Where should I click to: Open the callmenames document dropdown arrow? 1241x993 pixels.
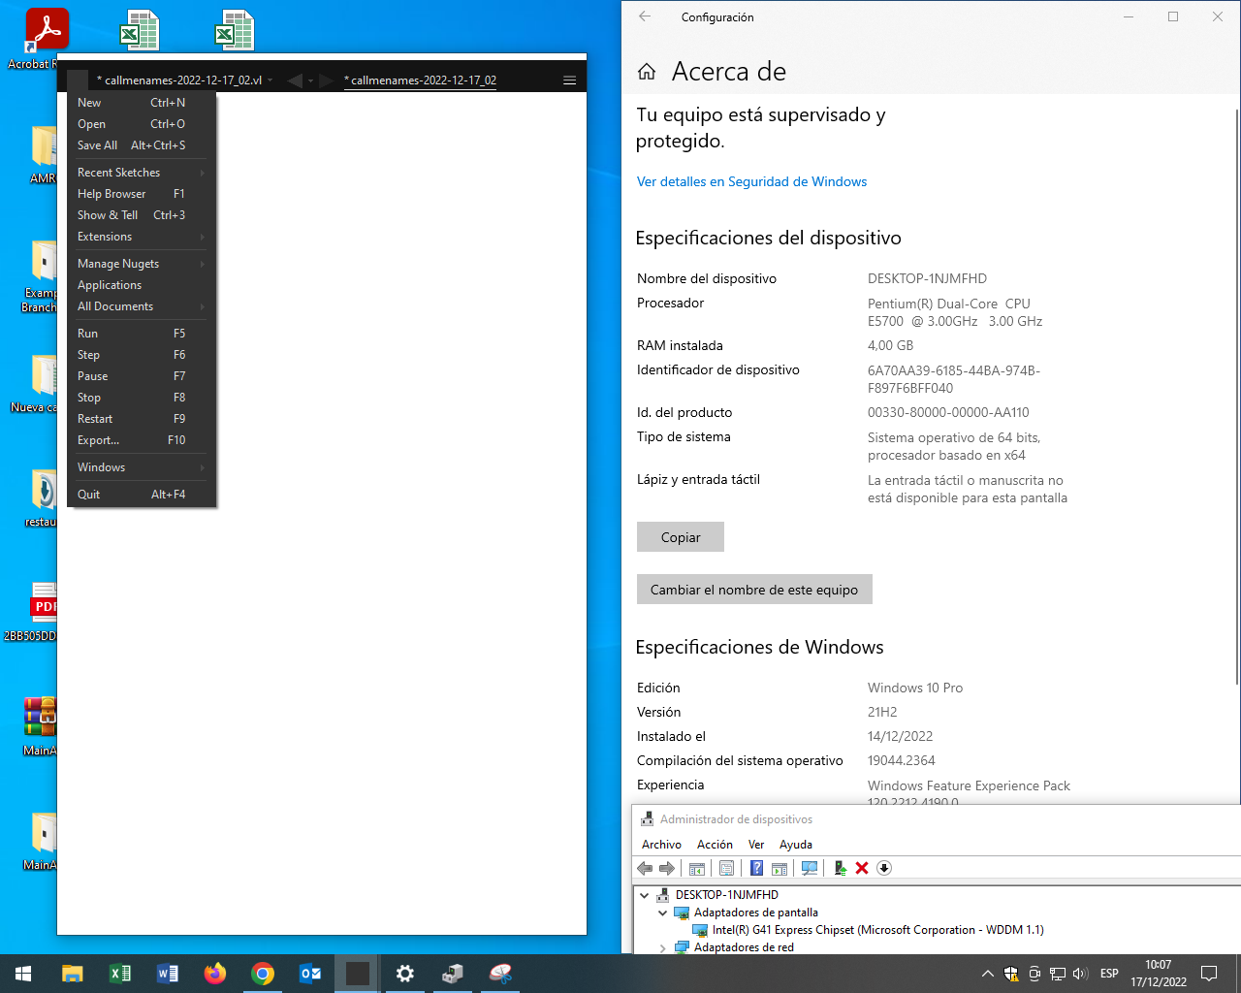[x=270, y=80]
